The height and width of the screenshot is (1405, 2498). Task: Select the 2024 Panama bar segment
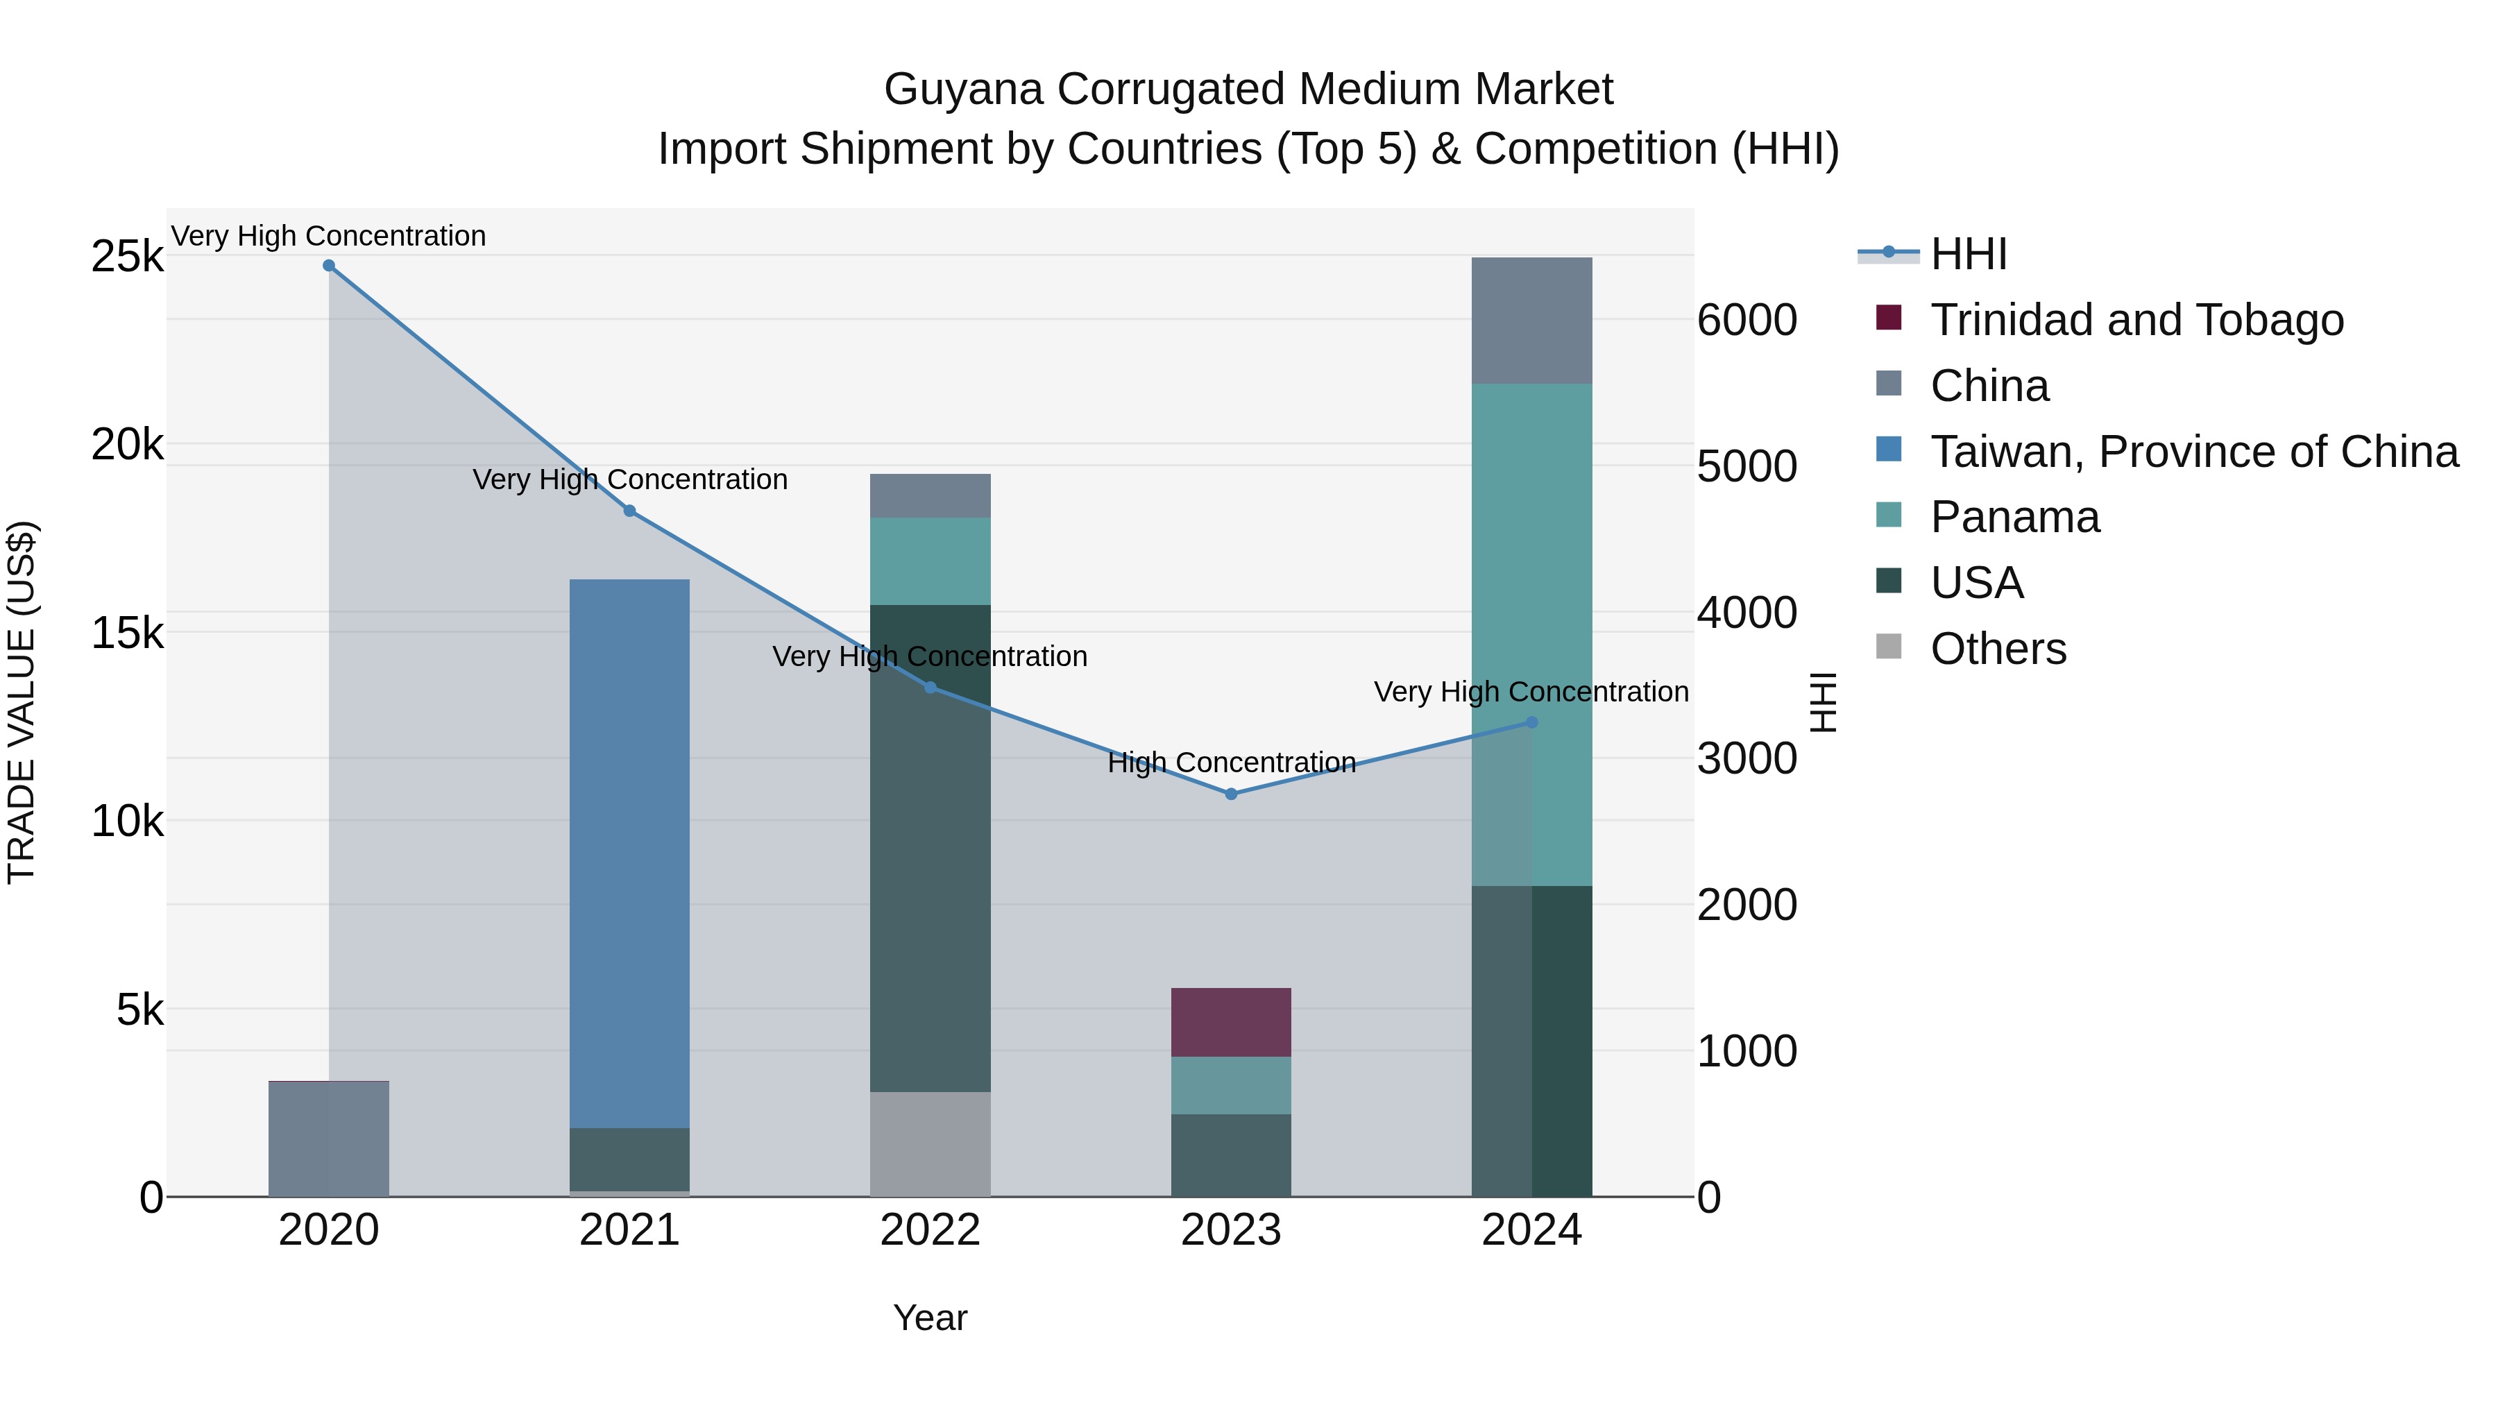point(1532,634)
